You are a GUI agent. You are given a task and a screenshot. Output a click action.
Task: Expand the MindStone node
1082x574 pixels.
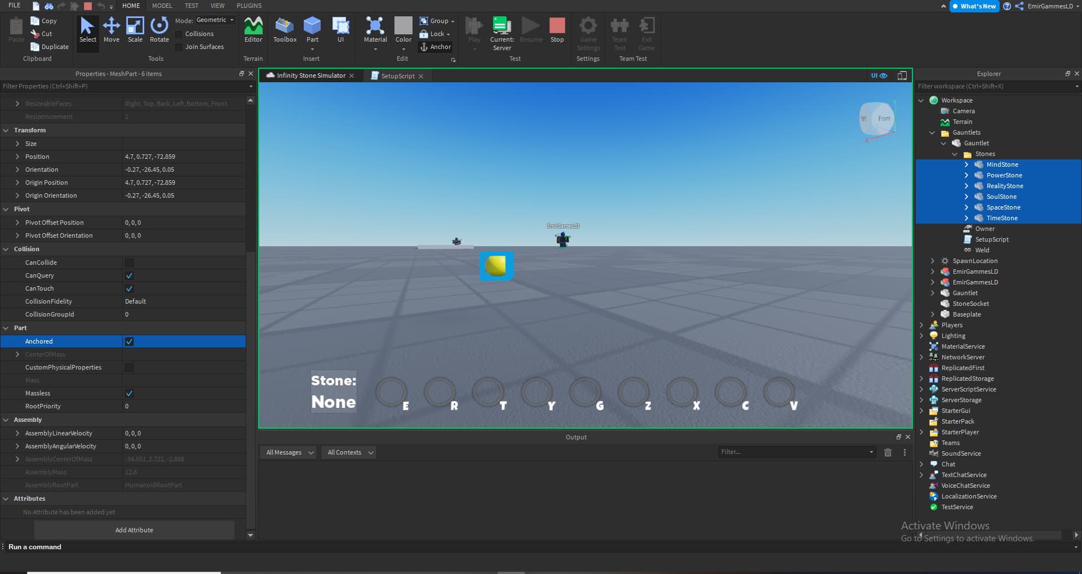[966, 164]
